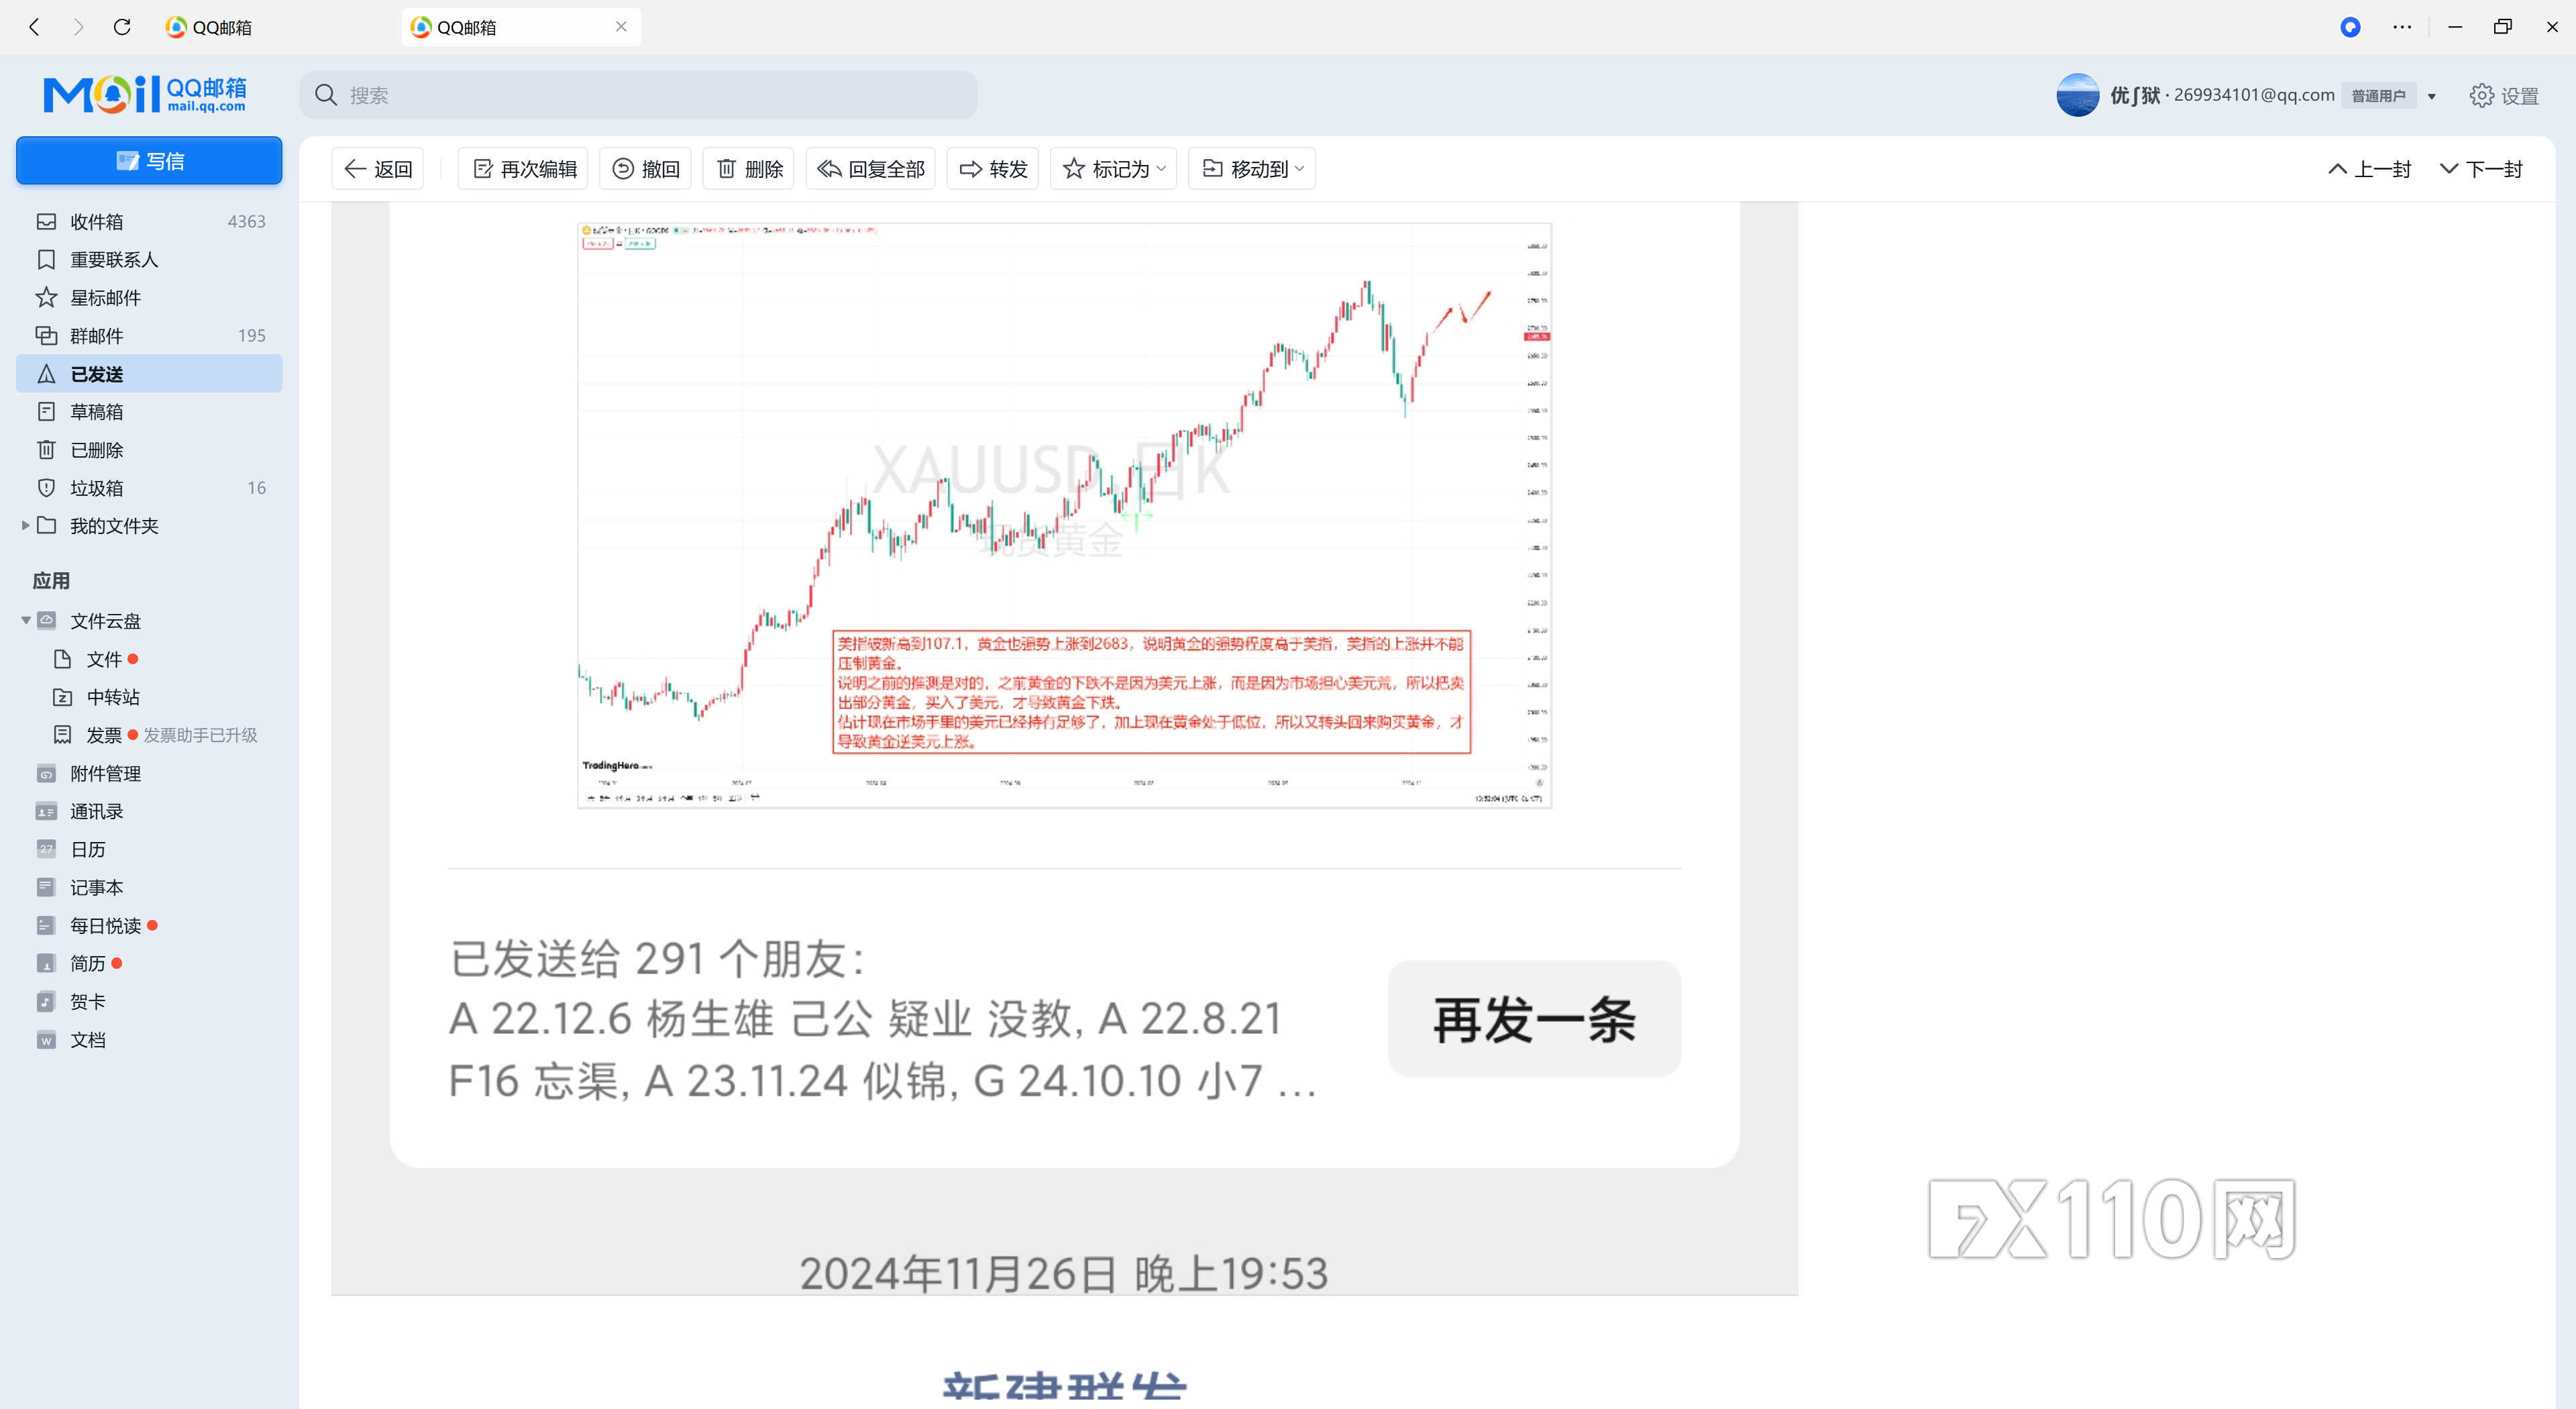Expand the account dropdown arrow
Viewport: 2576px width, 1409px height.
[2431, 97]
